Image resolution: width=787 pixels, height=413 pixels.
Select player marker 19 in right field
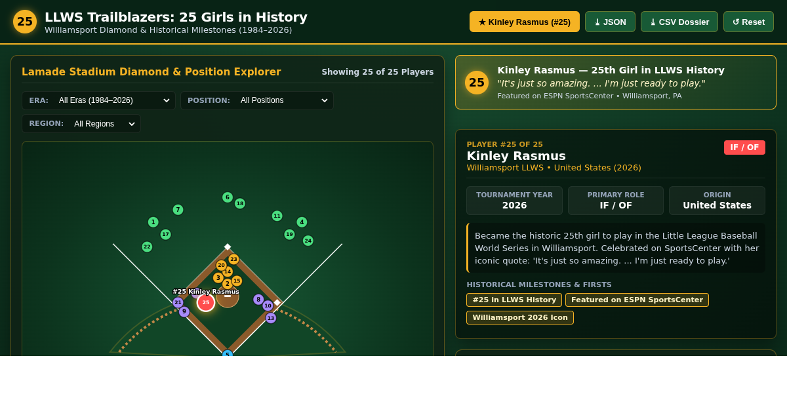(x=289, y=234)
